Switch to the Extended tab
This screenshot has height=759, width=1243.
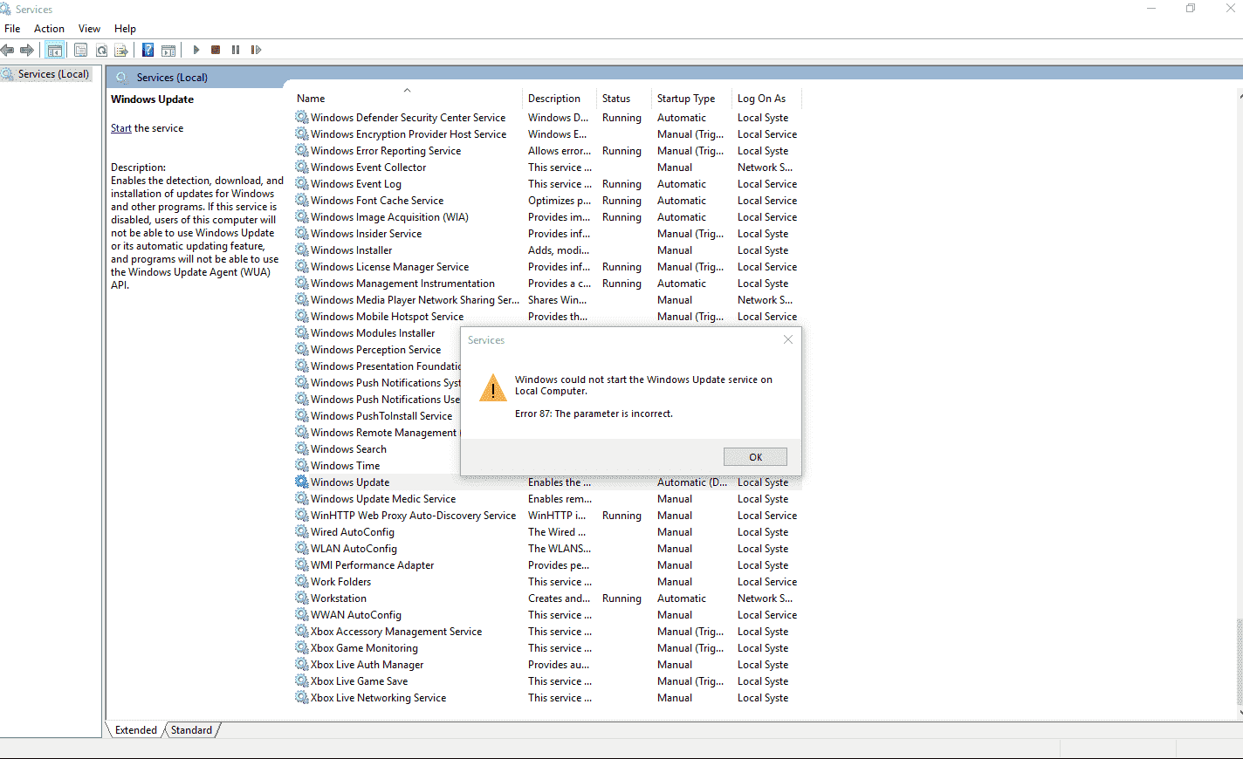click(x=136, y=730)
